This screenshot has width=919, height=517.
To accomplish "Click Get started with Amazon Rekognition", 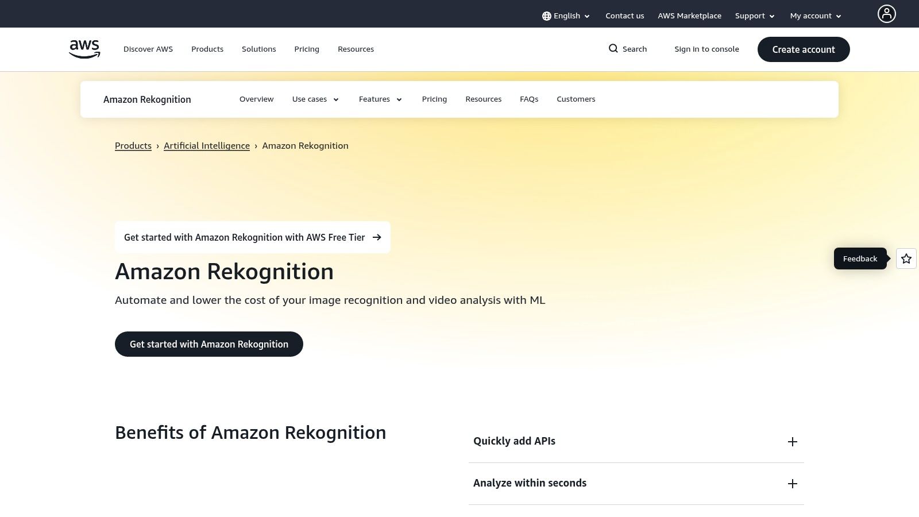I will tap(209, 344).
